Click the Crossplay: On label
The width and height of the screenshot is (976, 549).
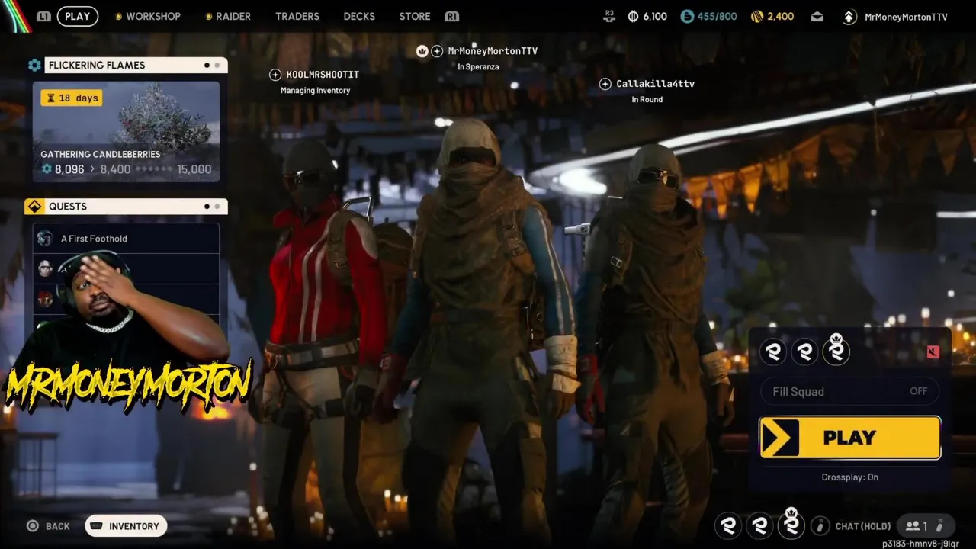pos(850,477)
